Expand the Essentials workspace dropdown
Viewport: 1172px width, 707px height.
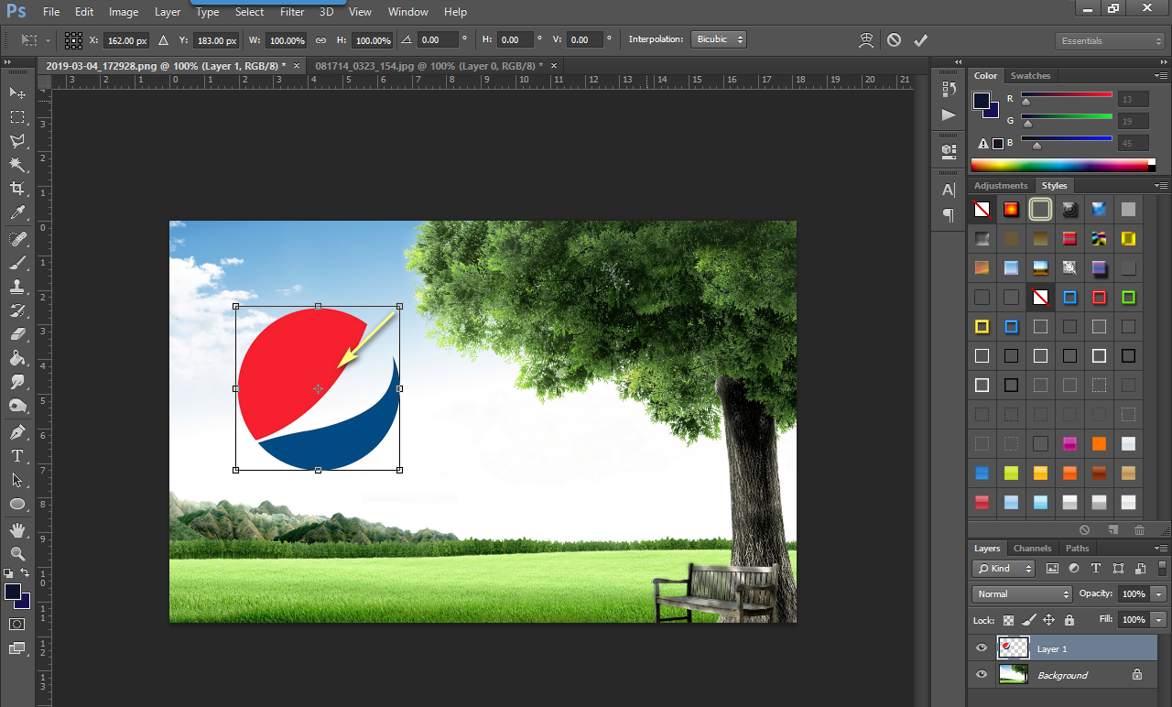click(1109, 41)
